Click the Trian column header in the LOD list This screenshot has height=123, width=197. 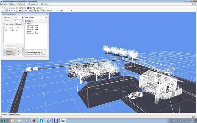click(12, 28)
